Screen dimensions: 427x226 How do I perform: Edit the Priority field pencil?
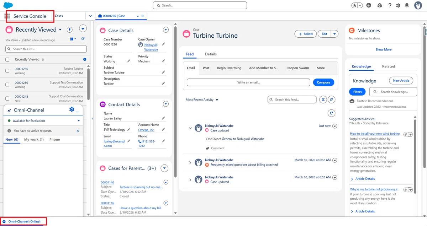coord(163,61)
